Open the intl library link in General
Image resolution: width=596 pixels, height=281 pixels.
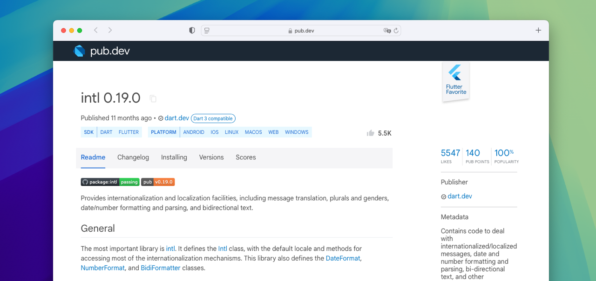171,248
